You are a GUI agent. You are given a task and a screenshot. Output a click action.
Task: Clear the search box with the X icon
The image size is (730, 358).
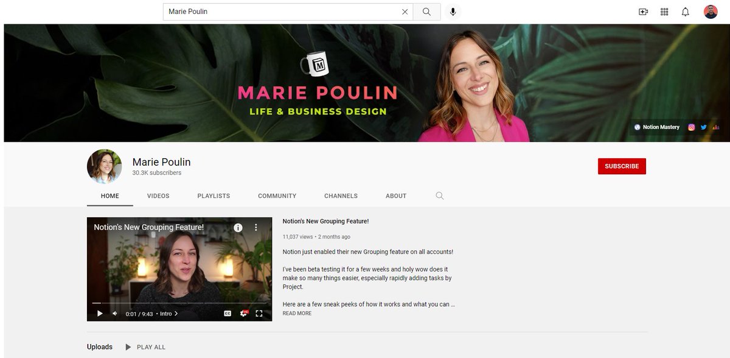(405, 12)
